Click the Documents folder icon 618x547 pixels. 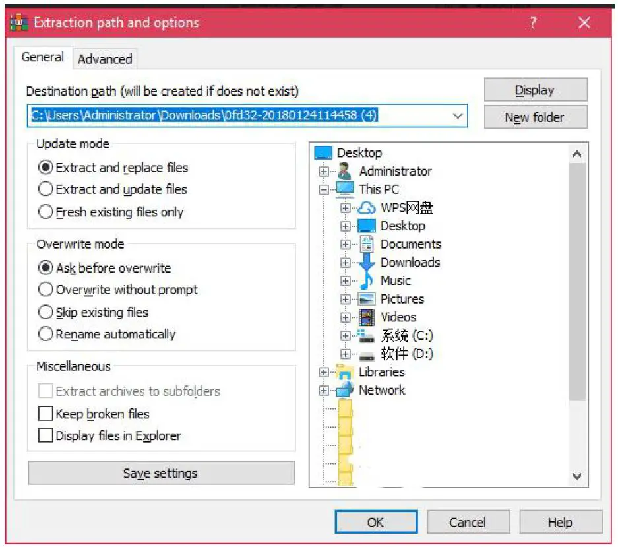(x=367, y=243)
